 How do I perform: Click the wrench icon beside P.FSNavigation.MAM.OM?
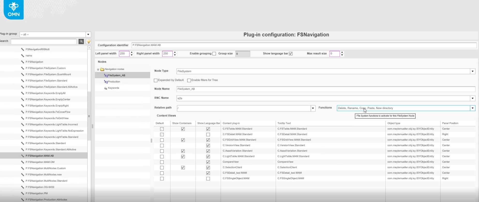coord(23,162)
